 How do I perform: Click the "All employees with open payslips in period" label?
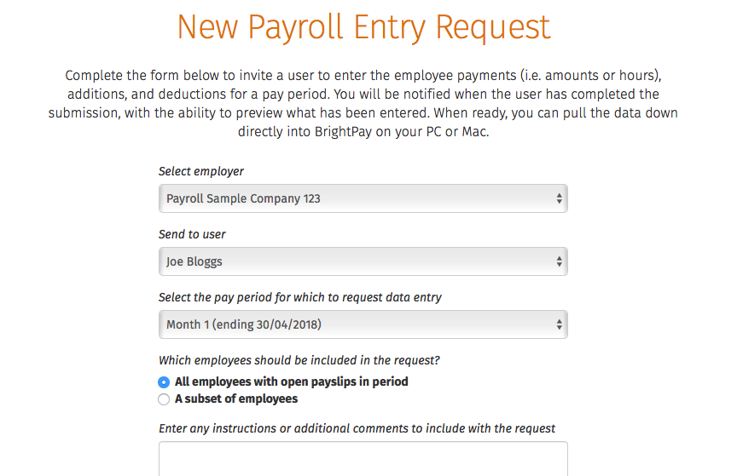tap(291, 381)
